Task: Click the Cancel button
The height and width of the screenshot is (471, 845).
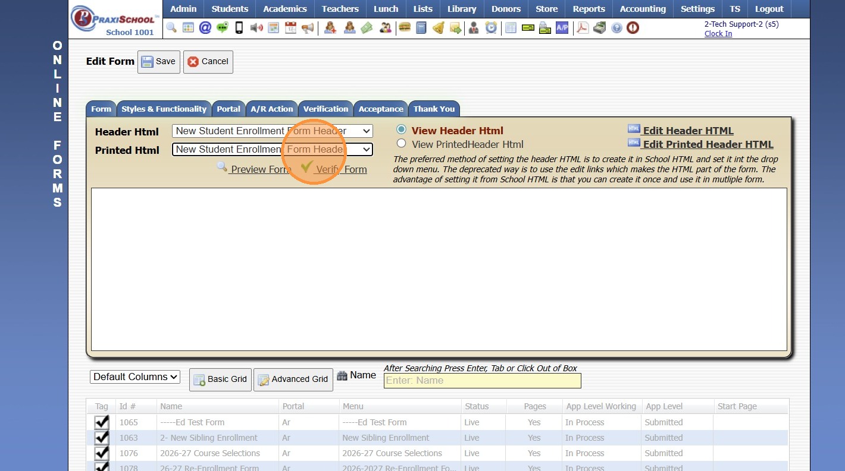Action: pos(208,62)
